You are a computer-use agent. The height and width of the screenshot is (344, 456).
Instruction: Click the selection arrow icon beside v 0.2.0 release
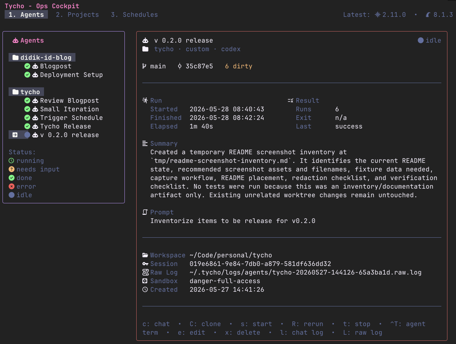[15, 135]
